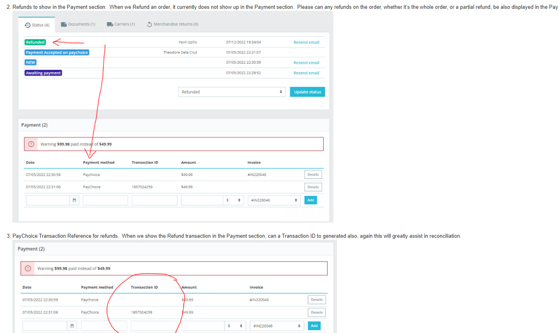Click the warning icon in second payment alert

(28, 269)
